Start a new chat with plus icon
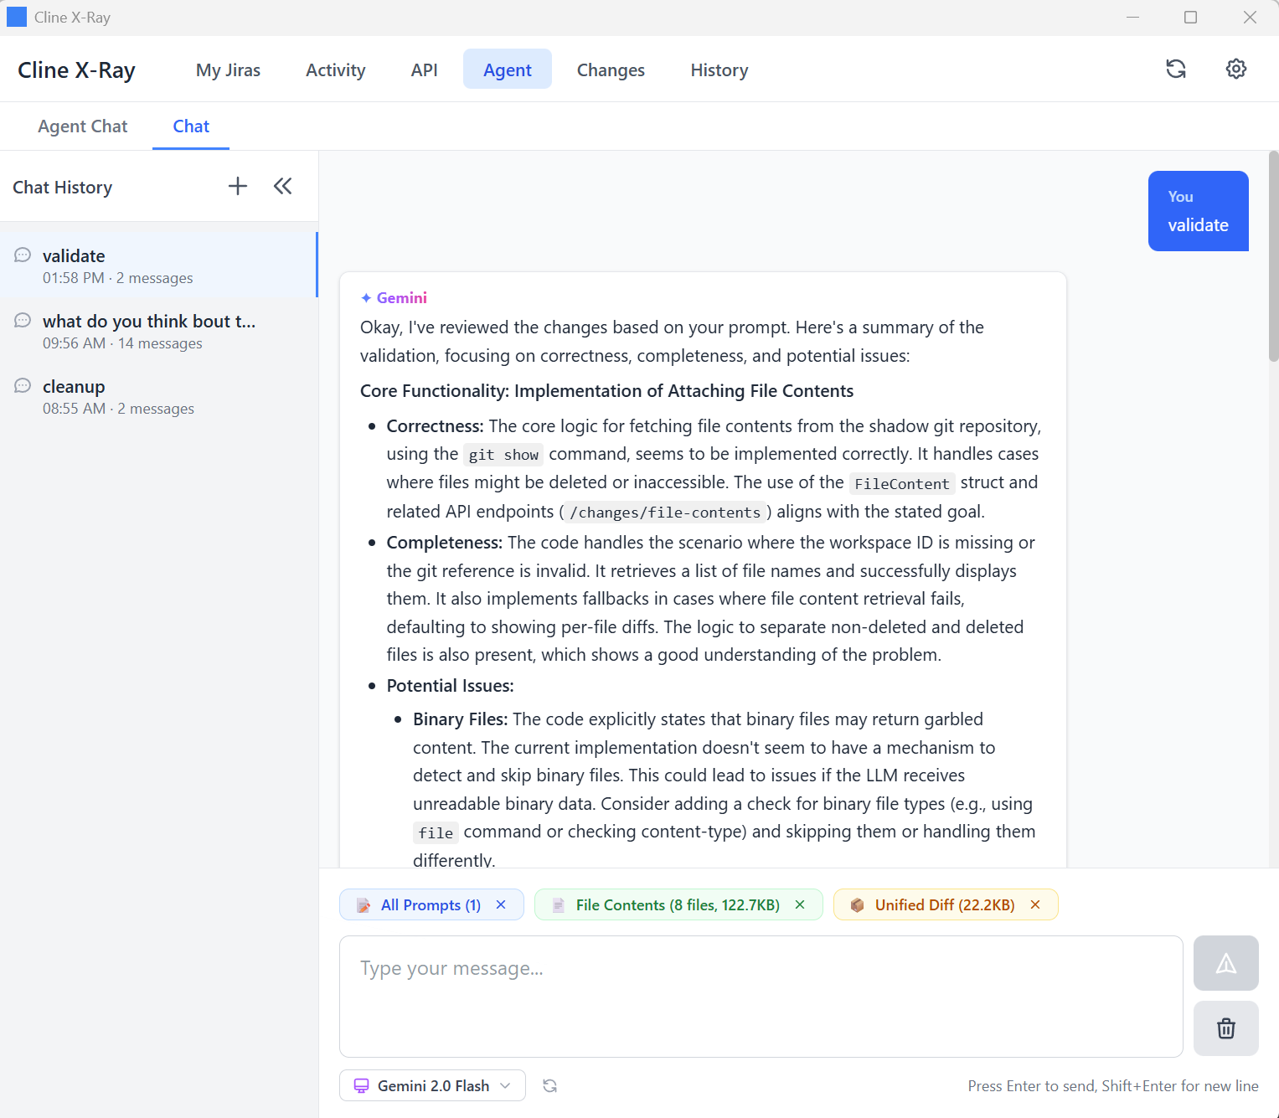 (238, 186)
